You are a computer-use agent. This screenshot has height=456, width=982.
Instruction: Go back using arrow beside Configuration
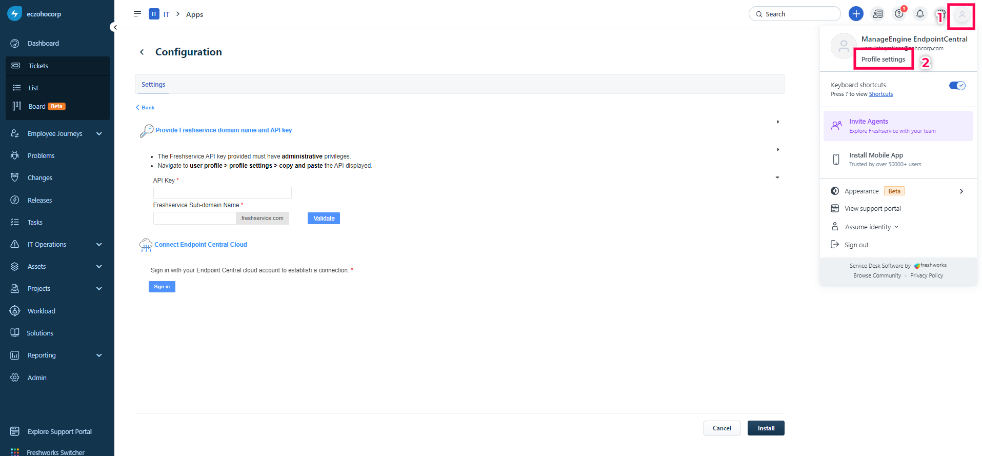(x=142, y=52)
